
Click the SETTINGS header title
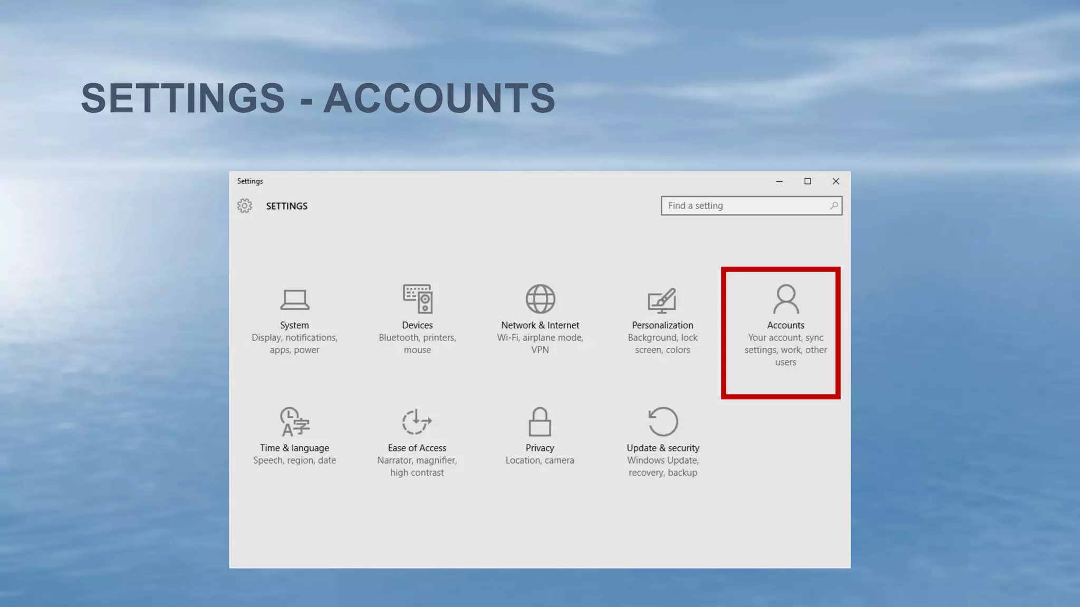point(286,206)
